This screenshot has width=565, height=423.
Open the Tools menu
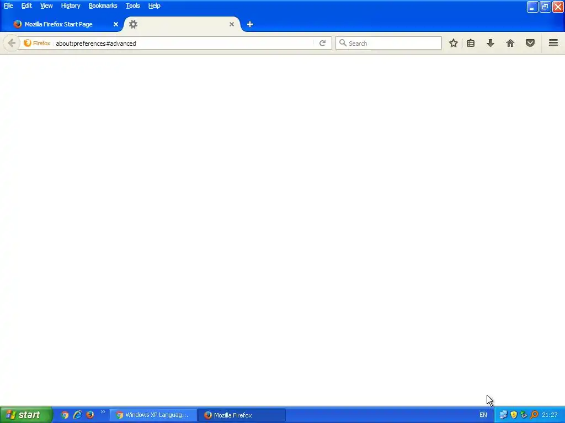tap(132, 6)
